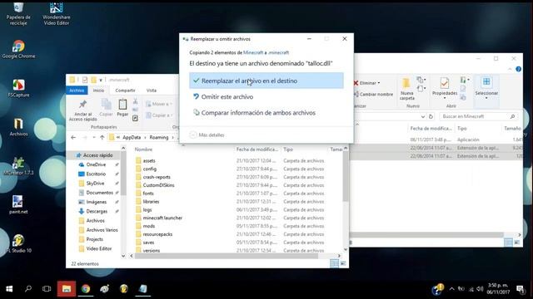Click Anclar al Acceso rápido pin icon
Image resolution: width=533 pixels, height=299 pixels.
tap(82, 105)
